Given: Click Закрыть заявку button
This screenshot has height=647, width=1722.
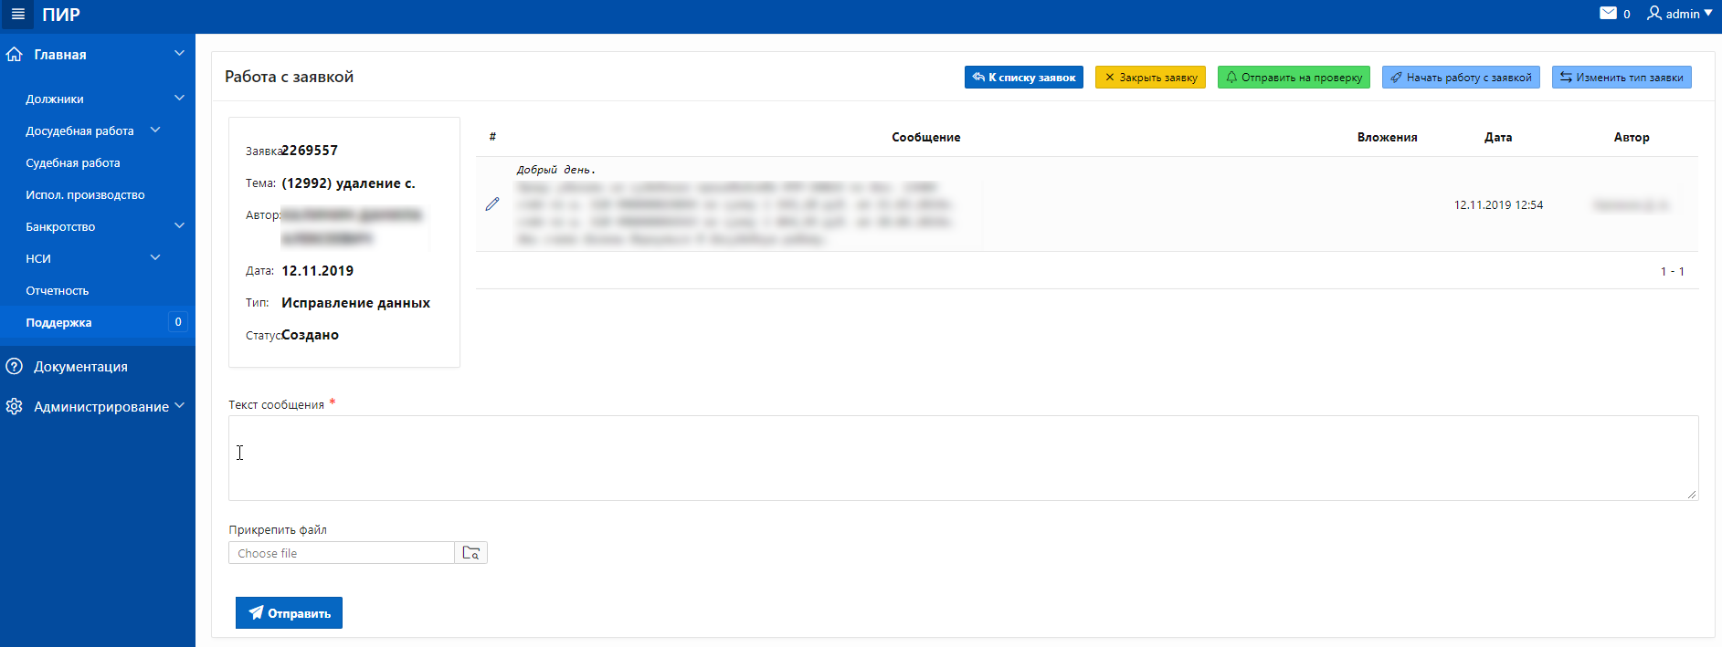Looking at the screenshot, I should tap(1150, 78).
